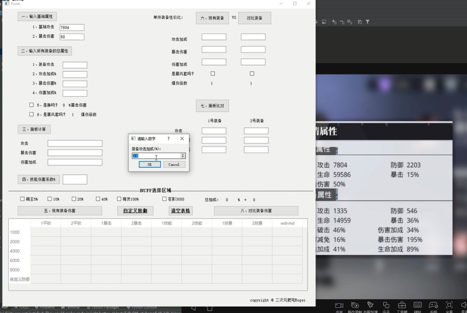
Task: Check the 40% buff checkbox
Action: click(x=98, y=199)
